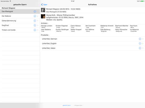Image resolution: width=145 pixels, height=108 pixels.
Task: Select Die Walküre in opera list
Action: [20, 16]
